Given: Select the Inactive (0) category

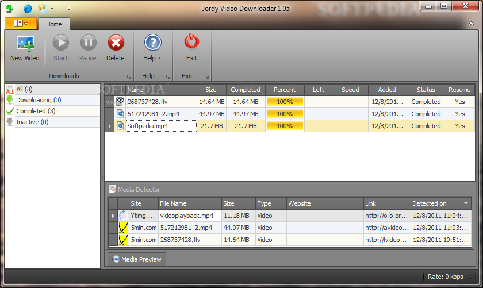Looking at the screenshot, I should [53, 122].
